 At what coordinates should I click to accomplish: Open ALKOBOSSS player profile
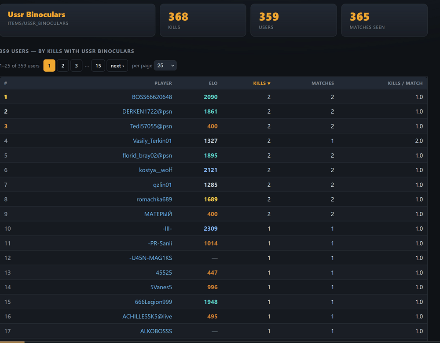[x=156, y=331]
